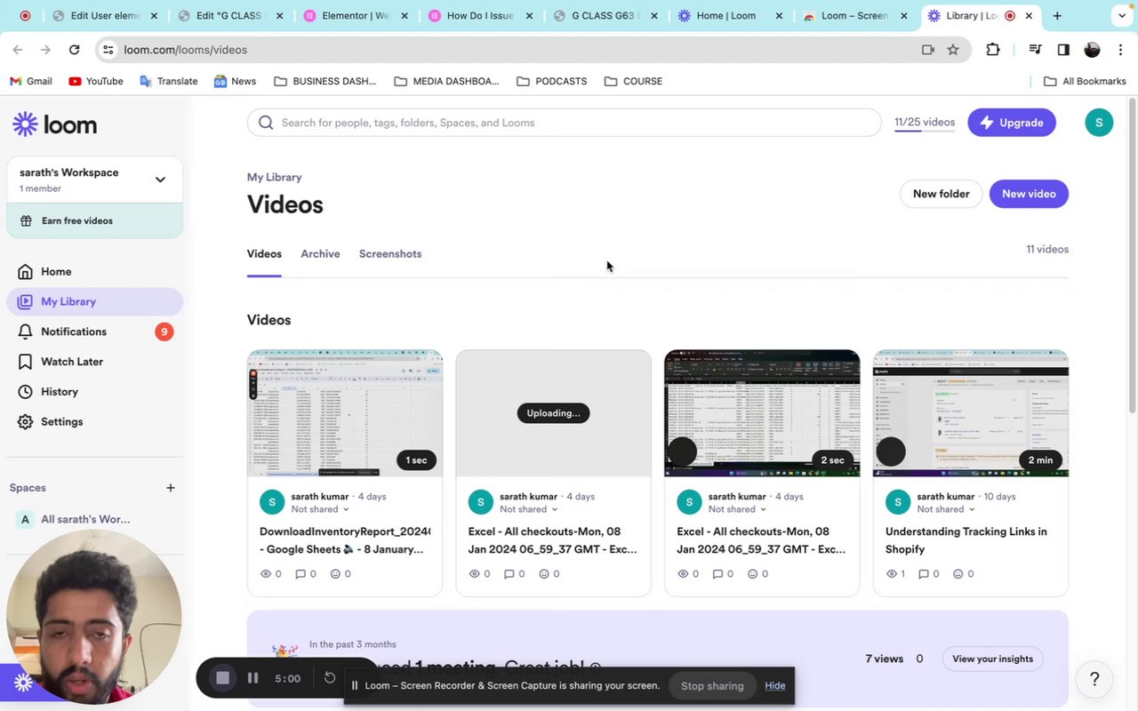Viewport: 1138px width, 711px height.
Task: Click the Upgrade button
Action: click(1012, 123)
